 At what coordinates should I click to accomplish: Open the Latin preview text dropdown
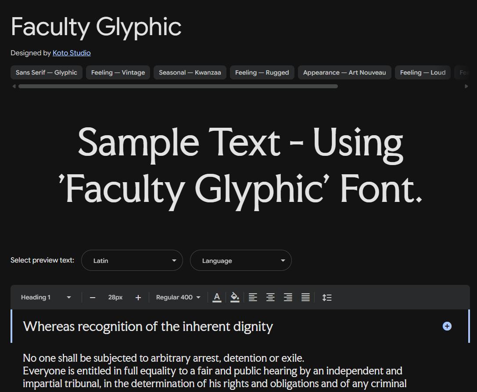click(132, 260)
